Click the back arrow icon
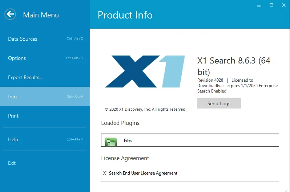 click(10, 14)
